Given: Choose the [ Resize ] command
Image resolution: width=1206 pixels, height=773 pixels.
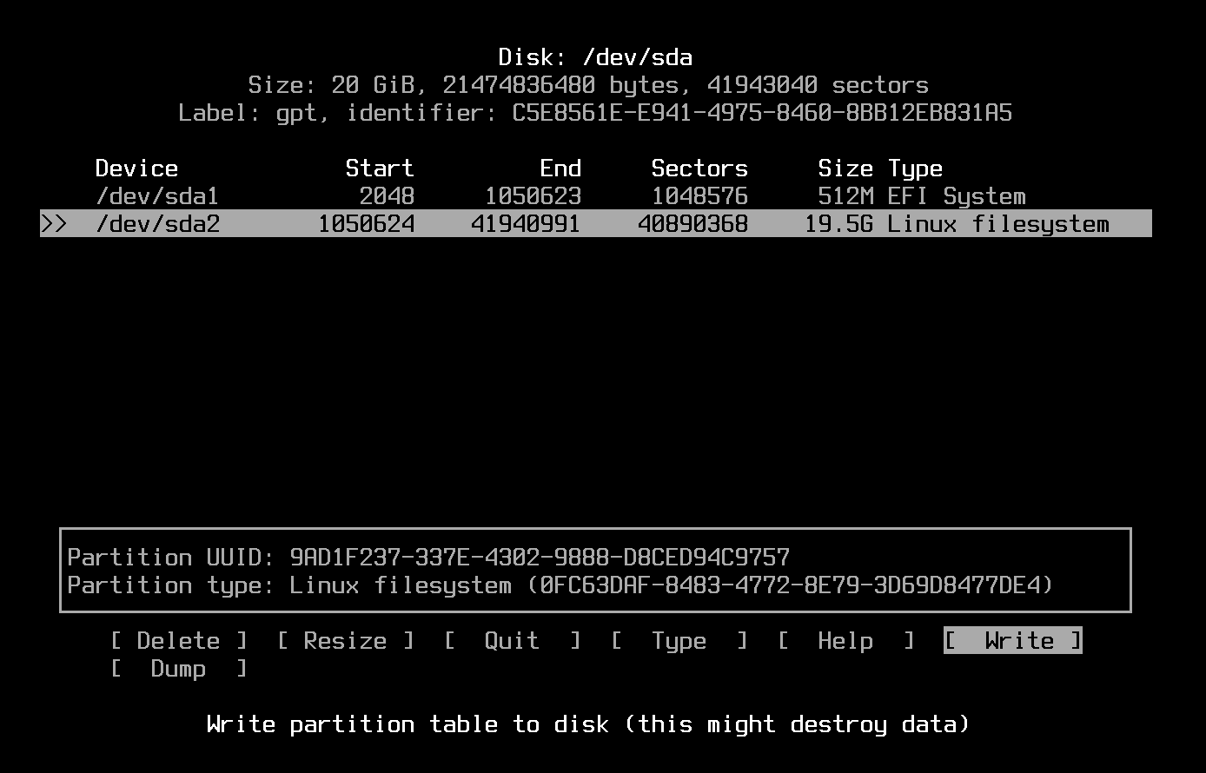Looking at the screenshot, I should point(344,640).
